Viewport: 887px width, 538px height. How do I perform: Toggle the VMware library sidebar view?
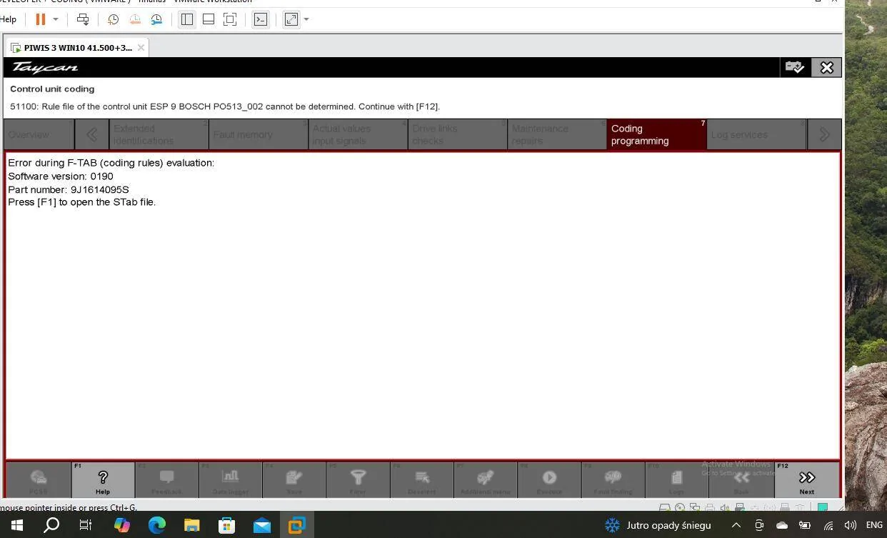point(187,19)
